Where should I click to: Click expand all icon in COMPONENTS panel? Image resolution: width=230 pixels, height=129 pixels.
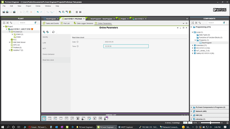tap(193, 23)
